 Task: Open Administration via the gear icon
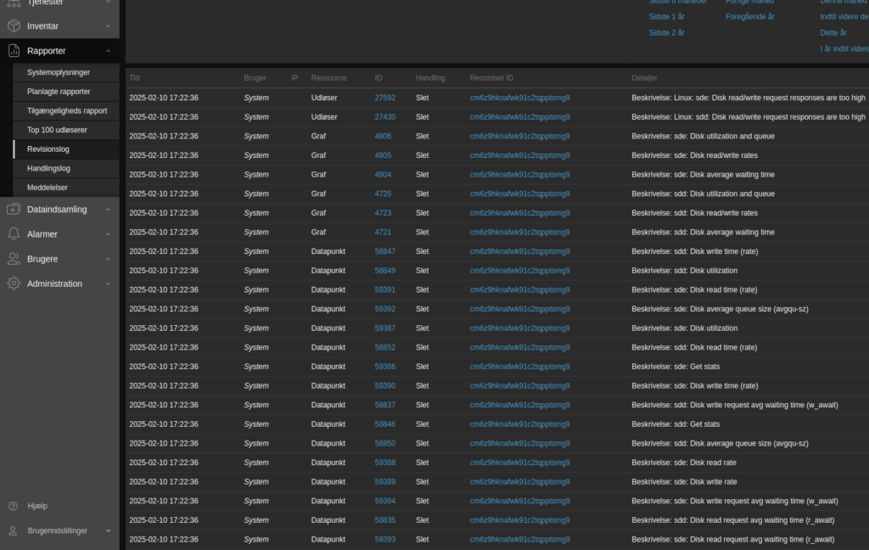(12, 283)
